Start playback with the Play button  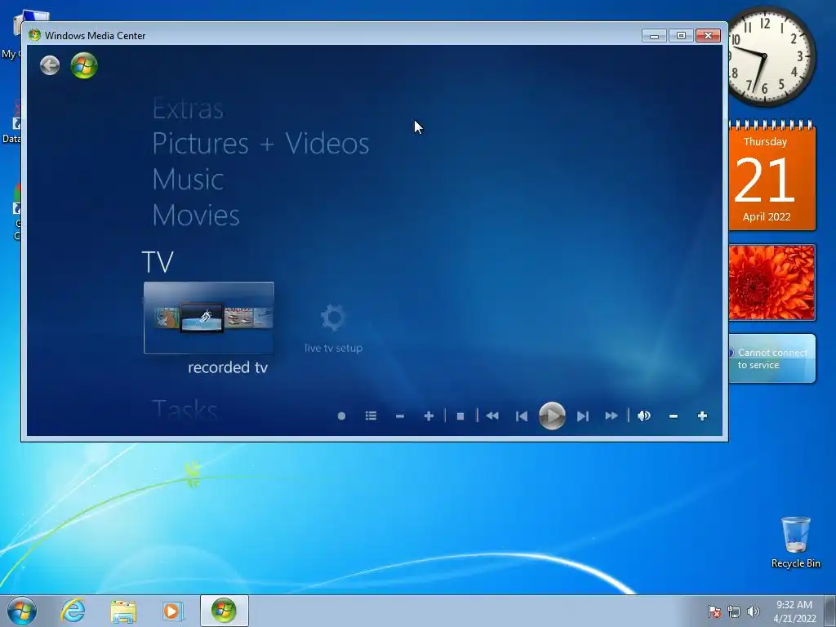coord(552,416)
